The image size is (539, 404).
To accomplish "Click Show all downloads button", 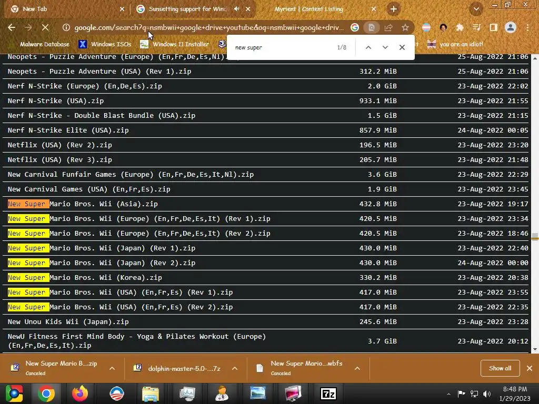I will [500, 368].
